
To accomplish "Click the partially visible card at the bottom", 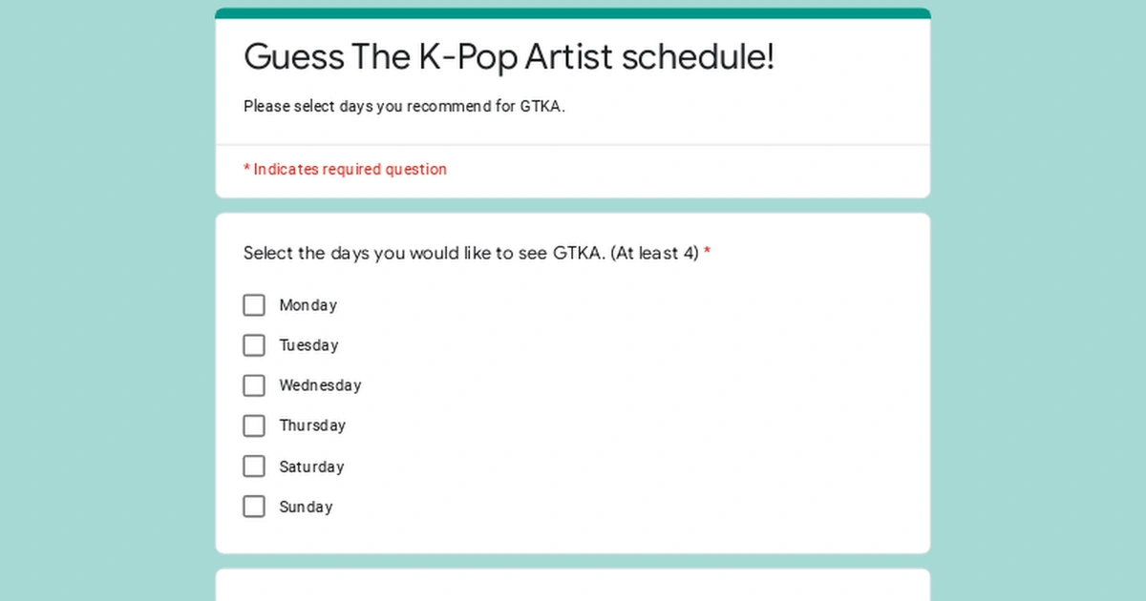I will tap(573, 585).
